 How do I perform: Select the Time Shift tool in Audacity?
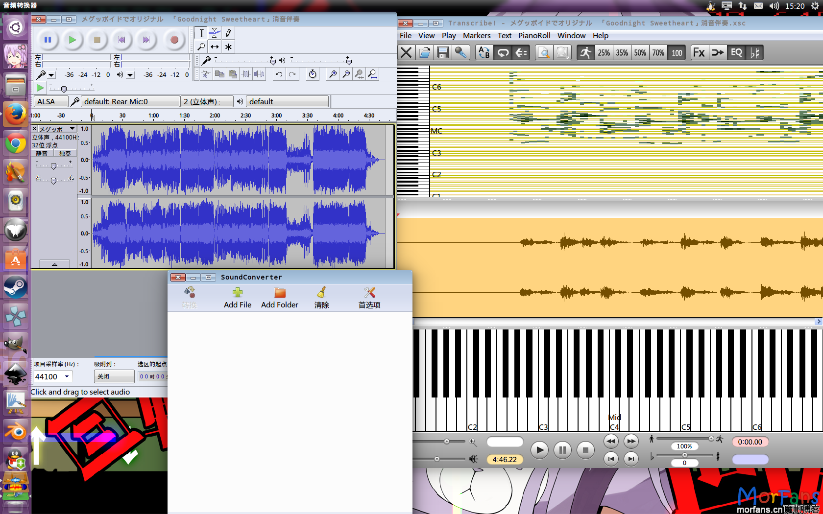click(215, 47)
